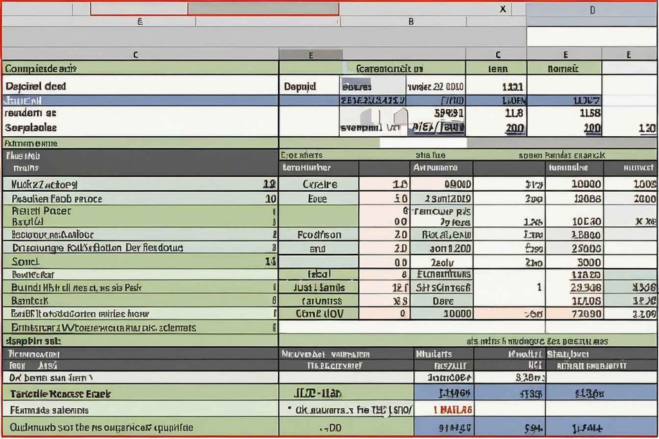Click the red '1 MAIL86' cell

(452, 409)
